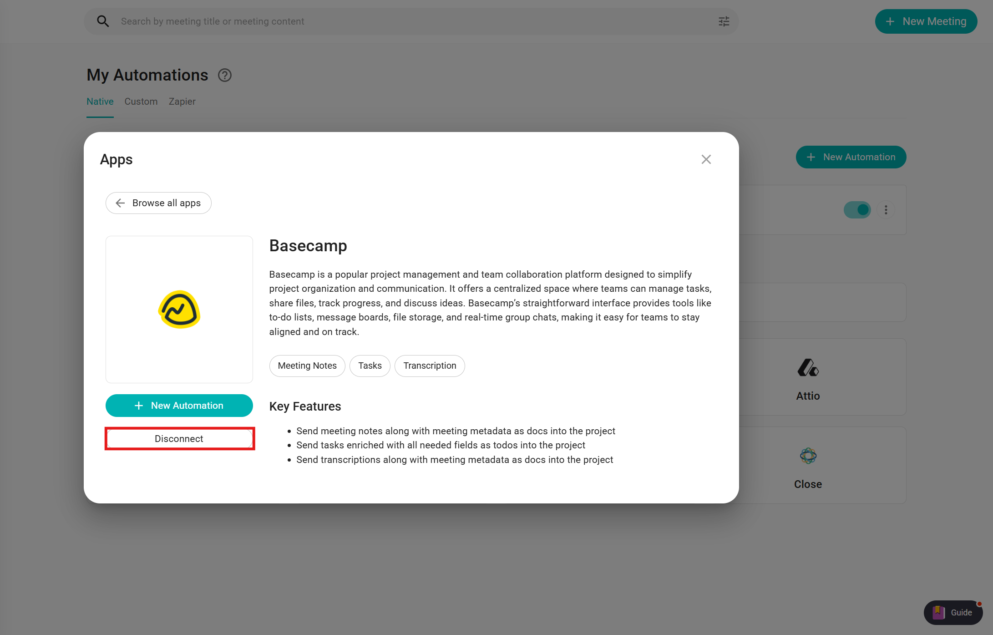Close the Apps dialog
The width and height of the screenshot is (993, 635).
[706, 159]
